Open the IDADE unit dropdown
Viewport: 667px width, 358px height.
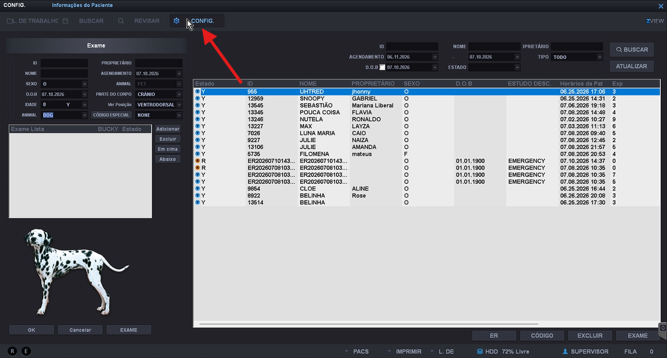[84, 105]
